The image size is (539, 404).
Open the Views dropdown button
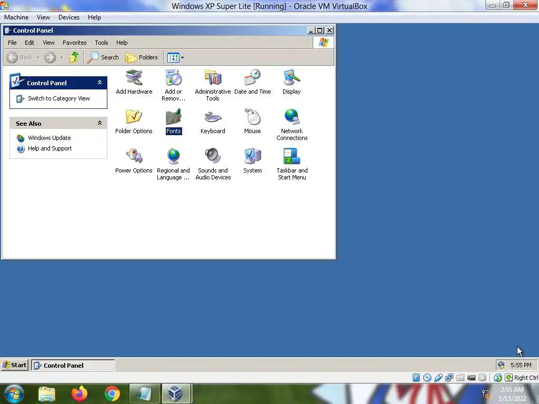(x=175, y=57)
